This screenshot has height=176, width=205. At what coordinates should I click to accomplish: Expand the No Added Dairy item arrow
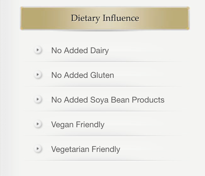38,50
